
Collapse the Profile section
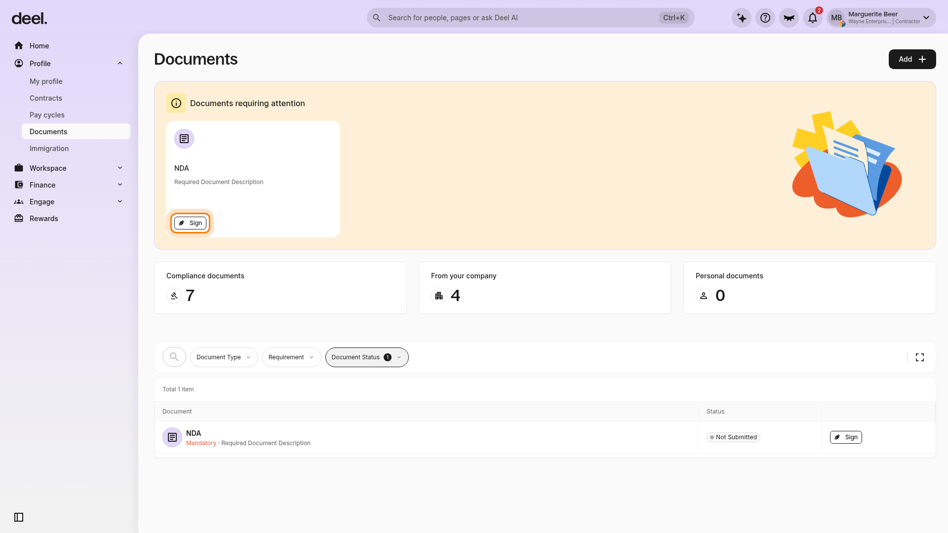click(x=120, y=64)
